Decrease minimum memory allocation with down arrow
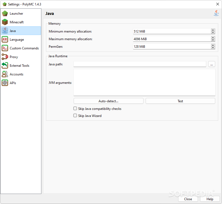Image resolution: width=222 pixels, height=204 pixels. pos(213,33)
